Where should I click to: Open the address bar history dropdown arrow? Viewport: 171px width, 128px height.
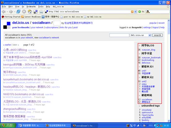coord(135,12)
